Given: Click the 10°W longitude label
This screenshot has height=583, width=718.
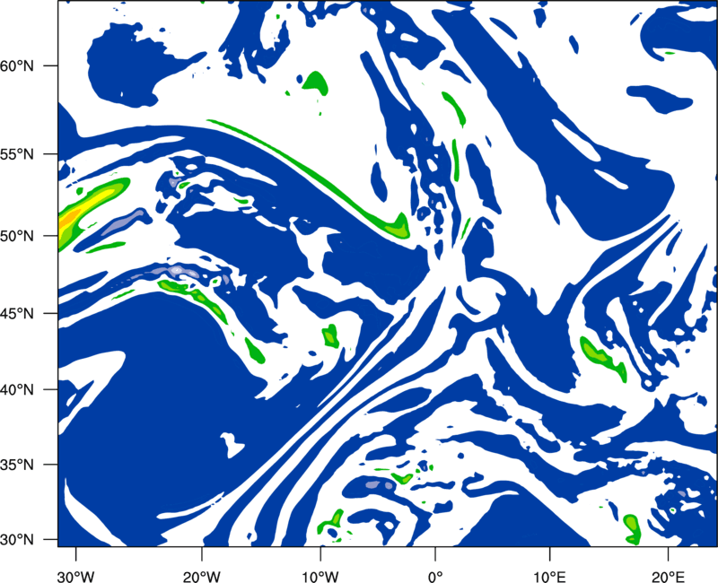Looking at the screenshot, I should click(320, 577).
